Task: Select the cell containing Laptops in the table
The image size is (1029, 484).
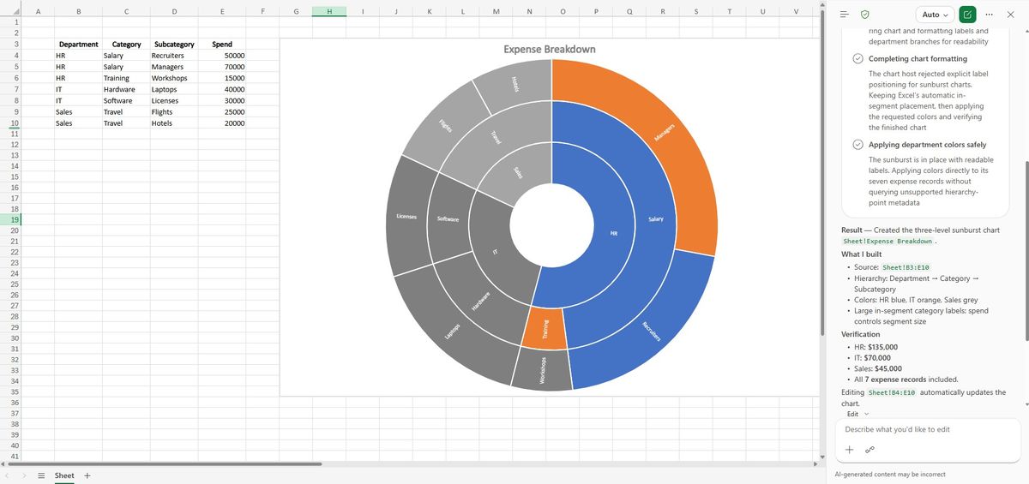Action: coord(174,89)
